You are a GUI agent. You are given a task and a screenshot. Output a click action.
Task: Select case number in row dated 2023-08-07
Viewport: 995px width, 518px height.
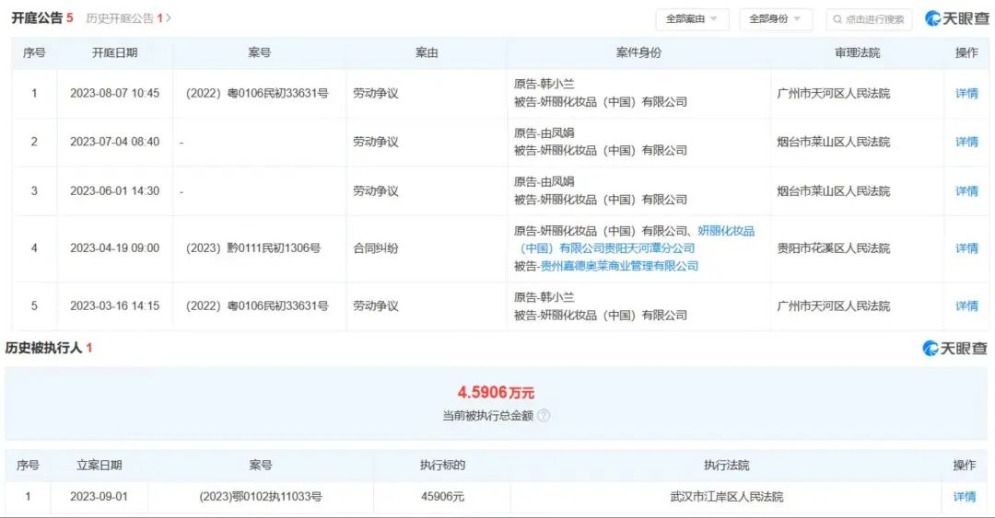[257, 93]
